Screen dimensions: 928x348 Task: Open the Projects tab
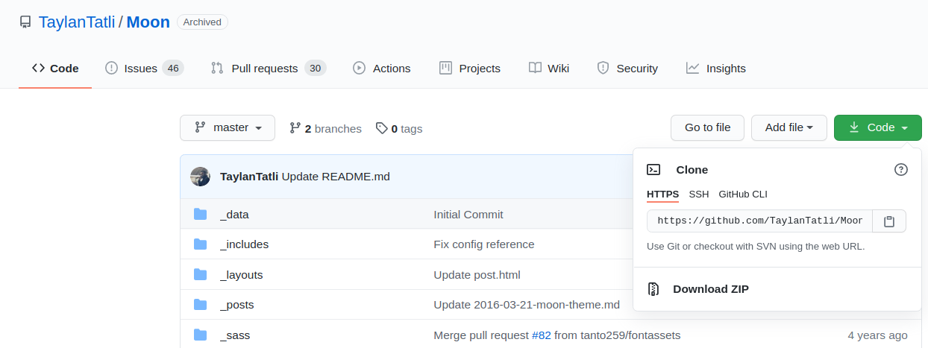click(470, 68)
